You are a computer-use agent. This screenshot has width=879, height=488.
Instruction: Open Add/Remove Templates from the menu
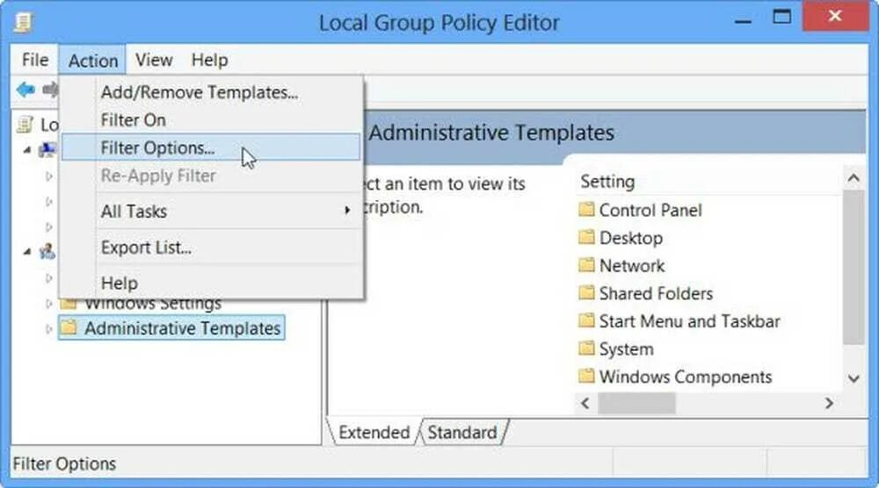tap(200, 92)
